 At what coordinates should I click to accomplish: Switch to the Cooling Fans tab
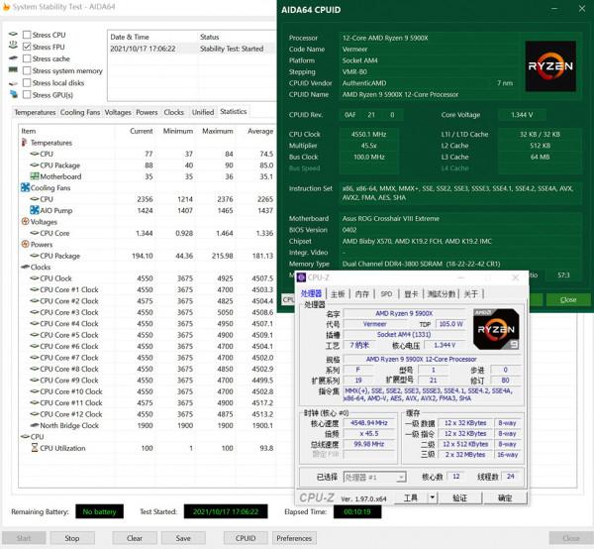click(80, 112)
